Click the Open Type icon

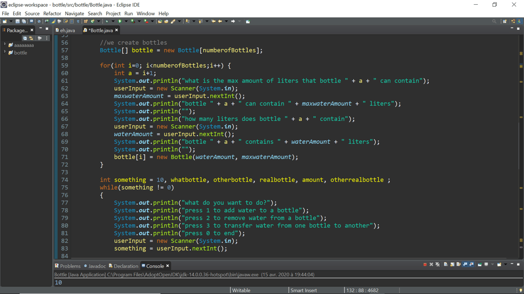point(160,21)
